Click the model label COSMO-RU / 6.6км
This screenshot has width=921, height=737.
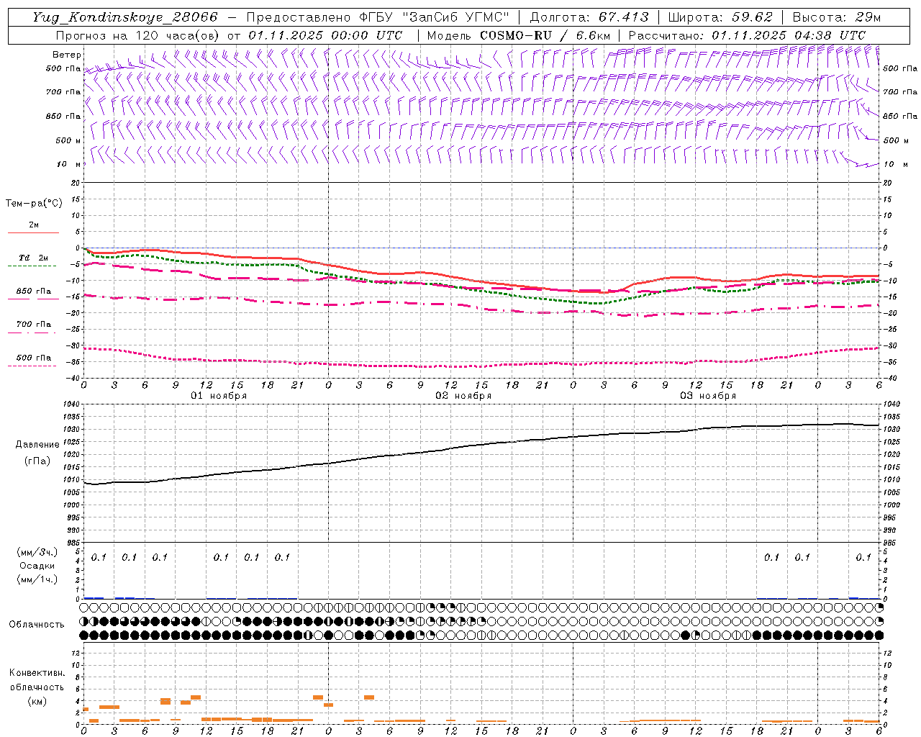pyautogui.click(x=545, y=35)
